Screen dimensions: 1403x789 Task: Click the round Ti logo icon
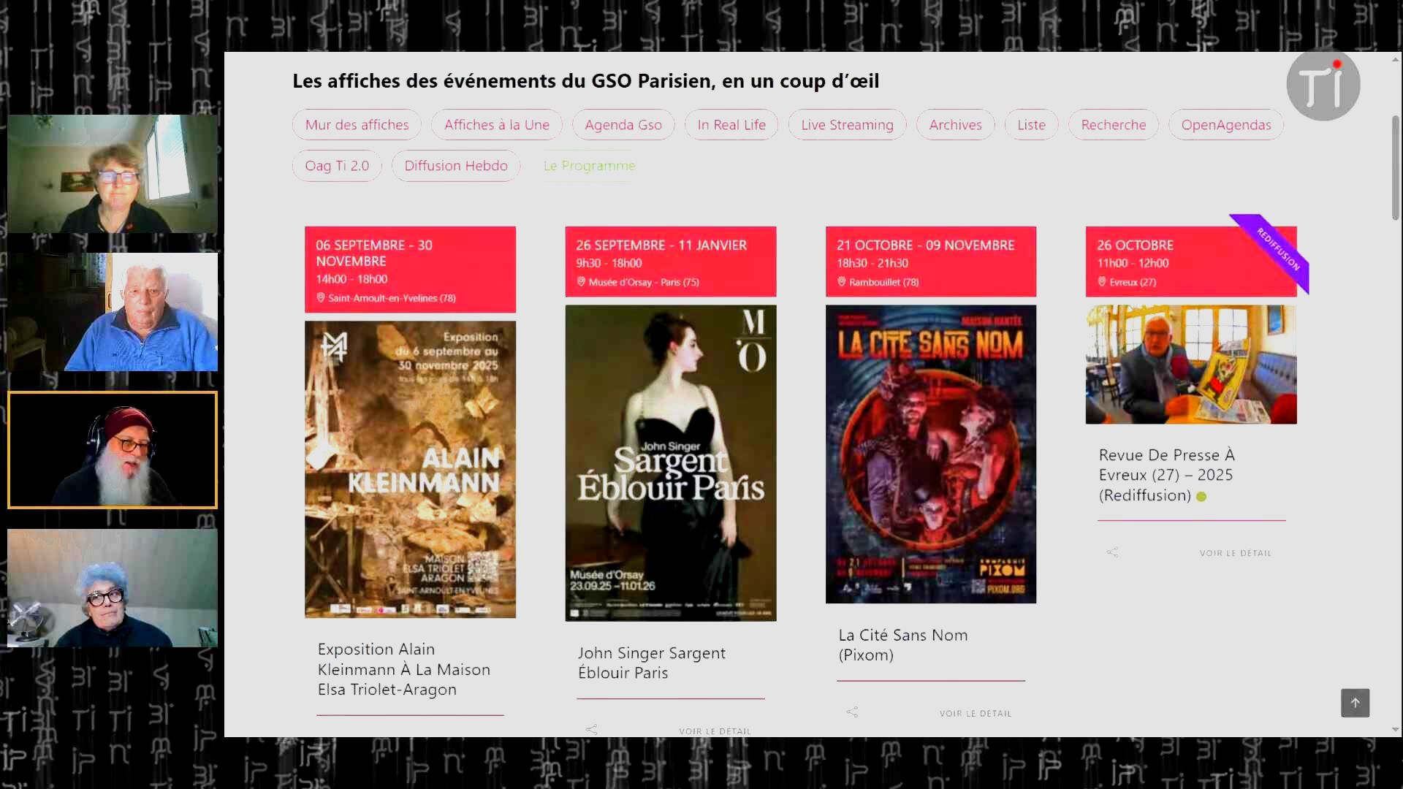tap(1323, 85)
